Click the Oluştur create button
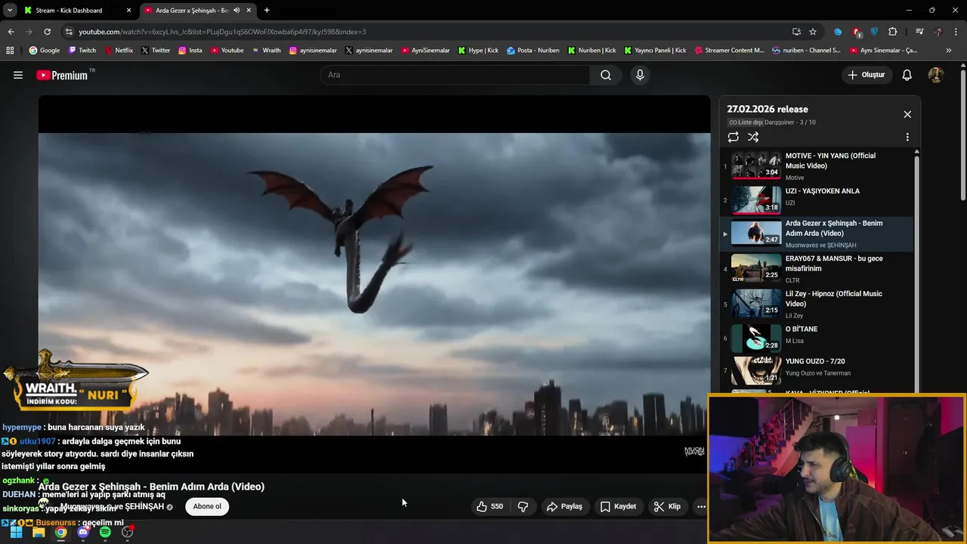The image size is (967, 544). pos(867,75)
